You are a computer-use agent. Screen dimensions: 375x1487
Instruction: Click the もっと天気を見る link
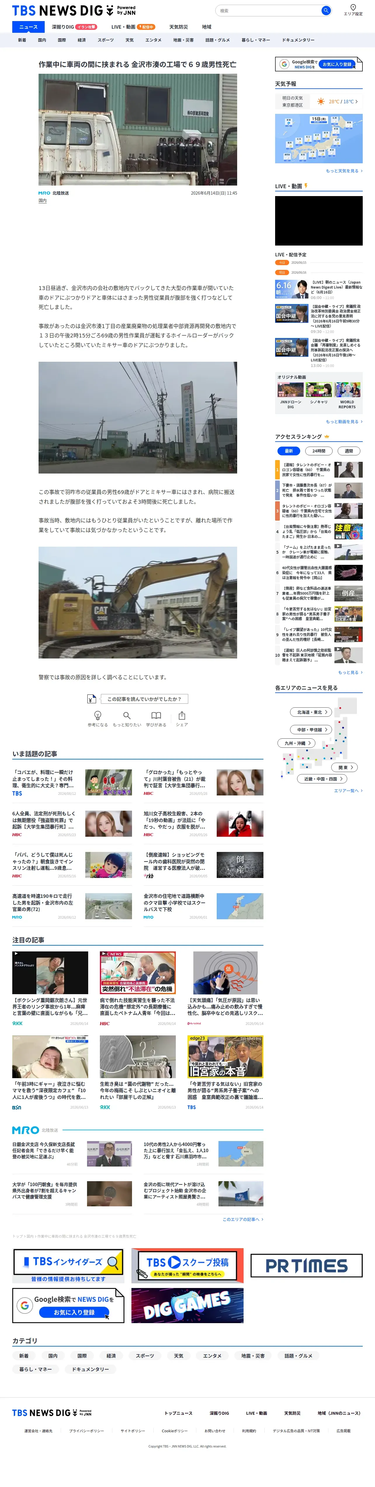[x=344, y=171]
